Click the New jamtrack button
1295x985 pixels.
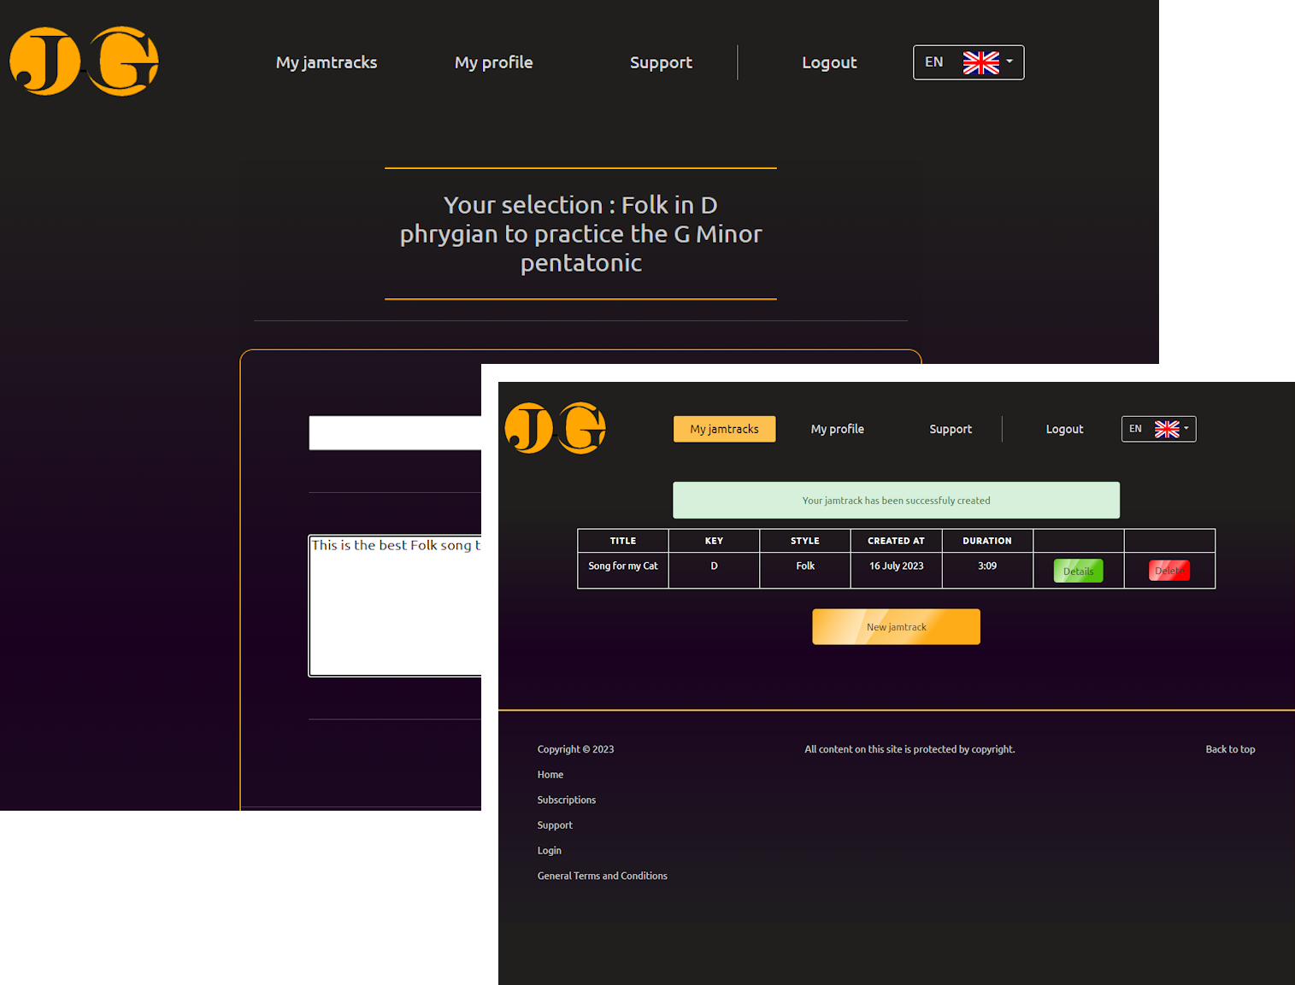pos(896,627)
